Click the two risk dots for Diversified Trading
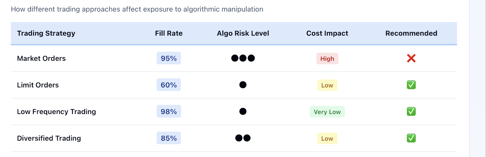 click(243, 138)
